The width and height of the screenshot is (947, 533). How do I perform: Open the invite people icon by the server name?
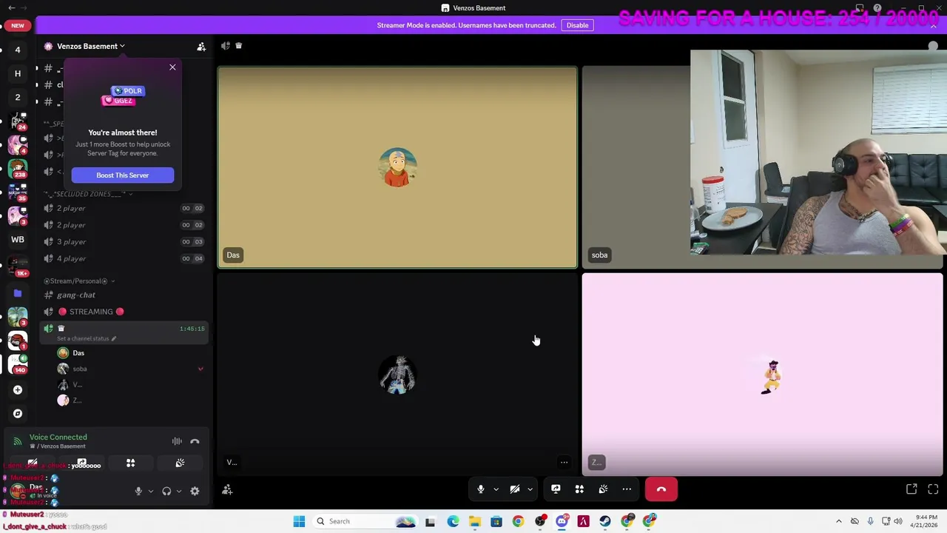[201, 46]
